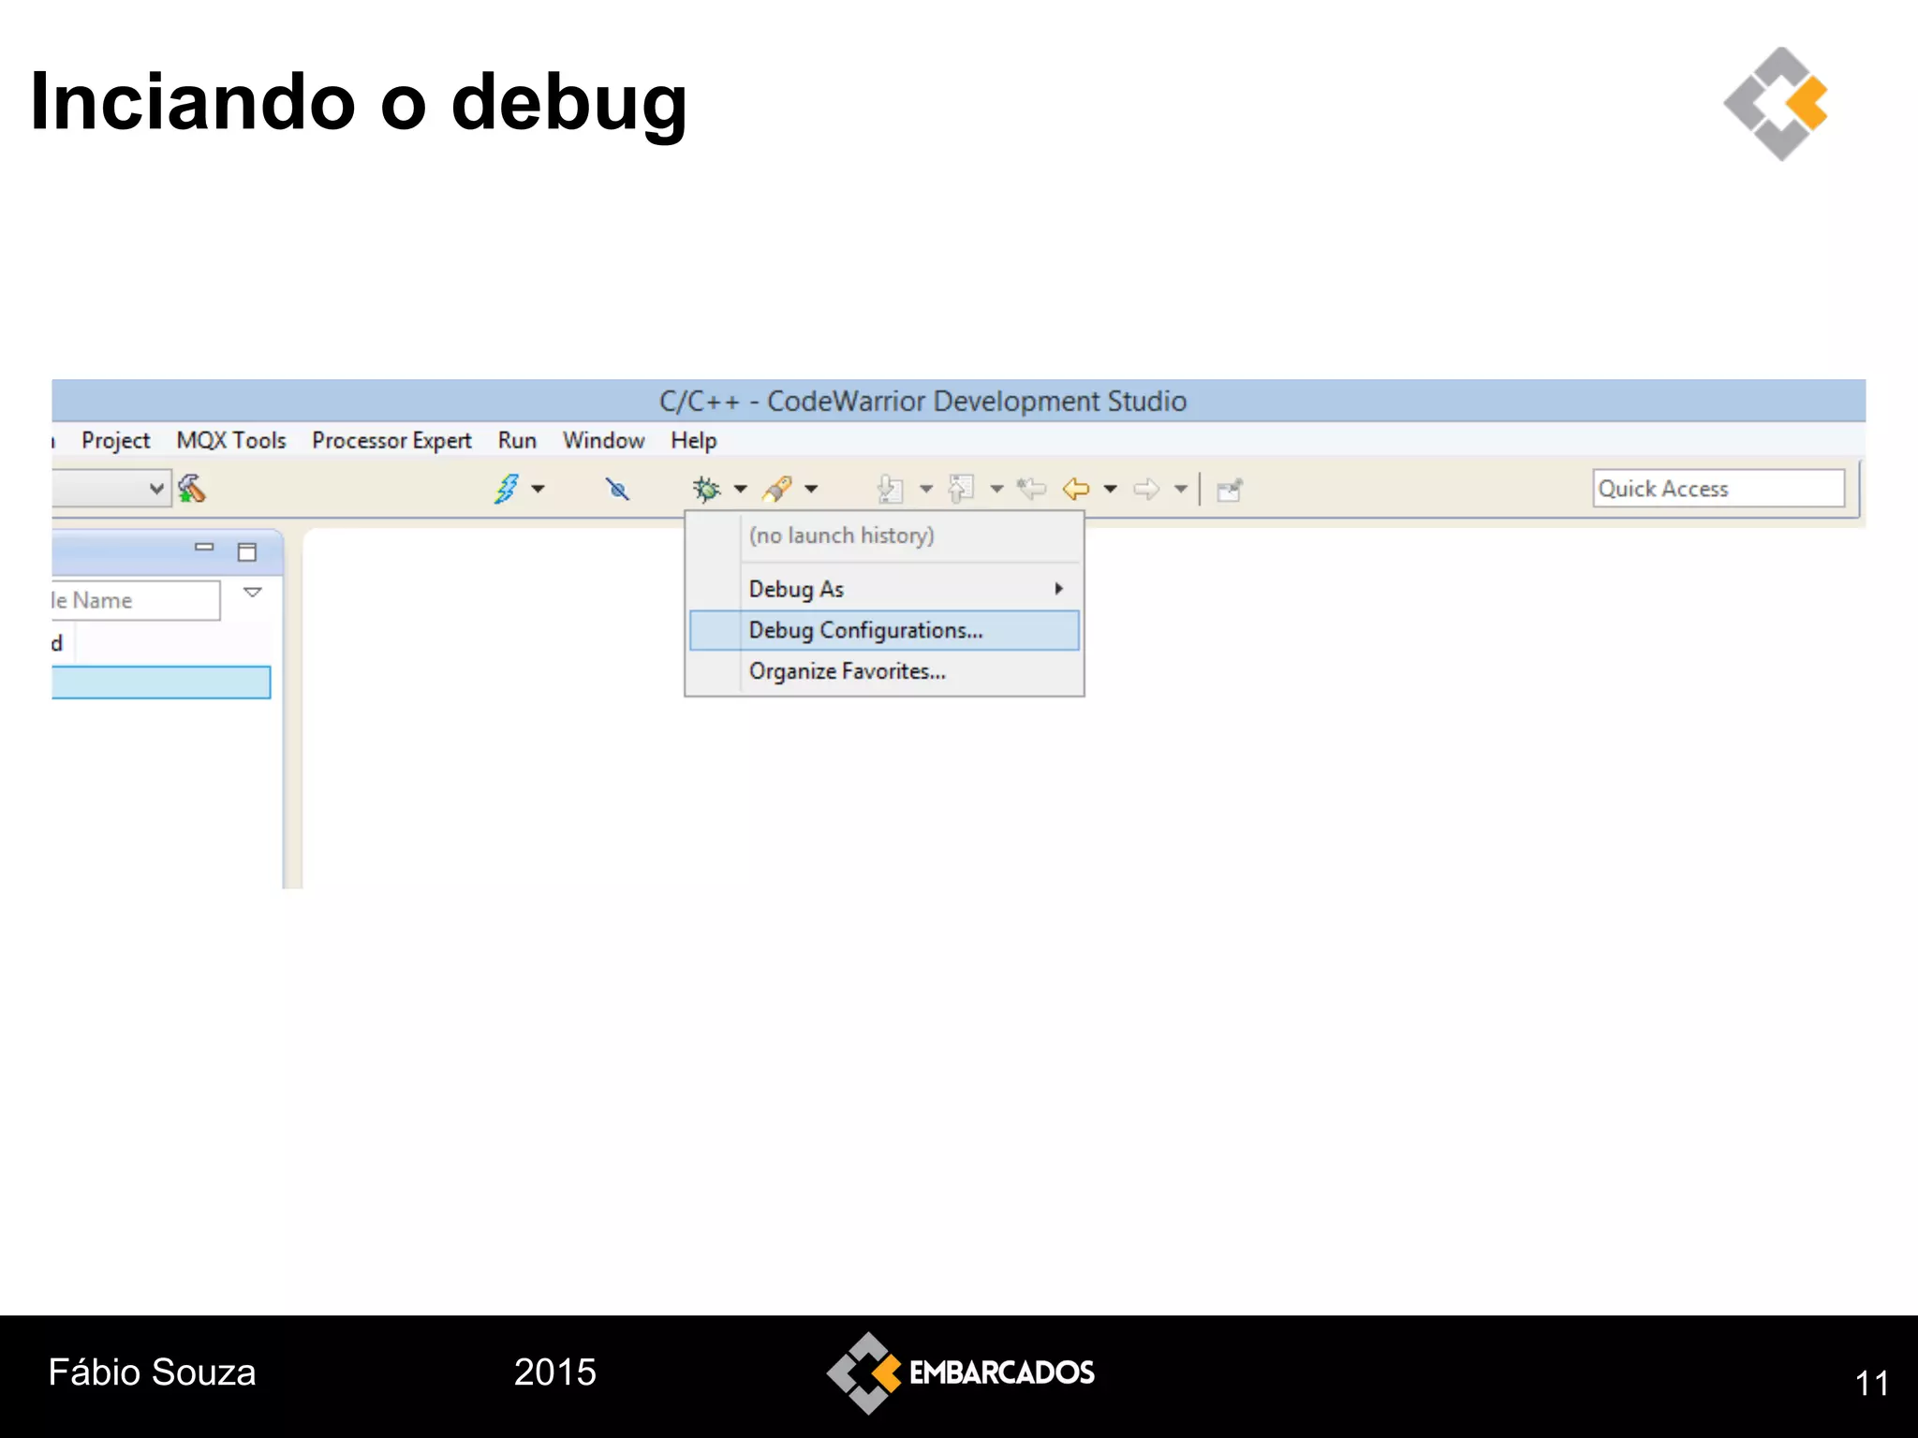Click the File Name filter field
Screen dimensions: 1918x1438
[x=136, y=600]
